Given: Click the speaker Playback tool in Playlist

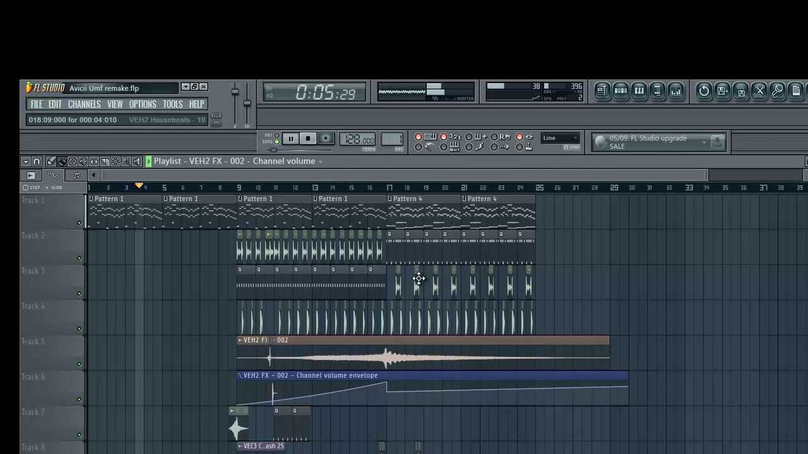Looking at the screenshot, I should (137, 161).
